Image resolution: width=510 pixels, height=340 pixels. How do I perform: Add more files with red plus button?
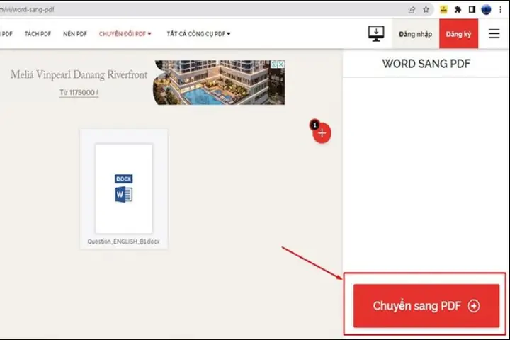pyautogui.click(x=322, y=132)
